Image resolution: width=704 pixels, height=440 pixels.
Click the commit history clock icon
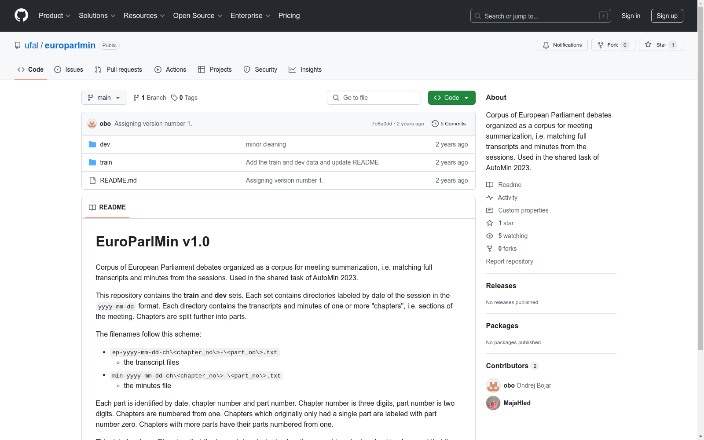click(x=435, y=124)
